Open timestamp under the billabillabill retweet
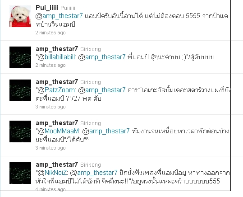243x197 pixels. click(x=50, y=65)
